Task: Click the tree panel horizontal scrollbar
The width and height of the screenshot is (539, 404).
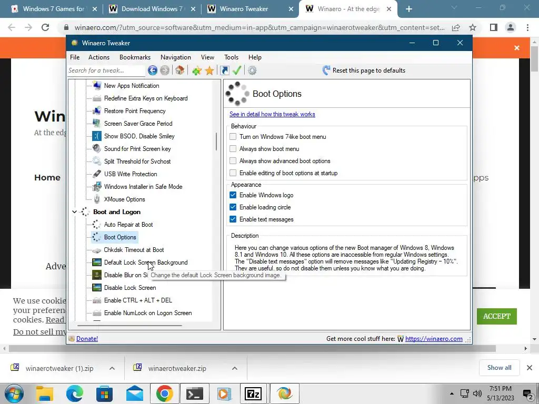Action: 129,325
